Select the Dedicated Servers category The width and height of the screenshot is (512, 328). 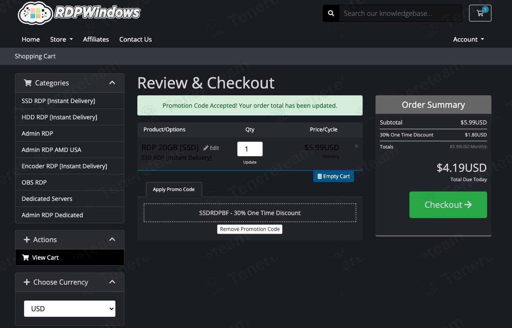click(x=47, y=199)
